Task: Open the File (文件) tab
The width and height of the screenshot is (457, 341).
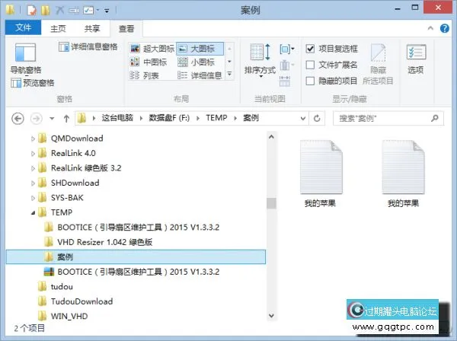Action: tap(24, 27)
